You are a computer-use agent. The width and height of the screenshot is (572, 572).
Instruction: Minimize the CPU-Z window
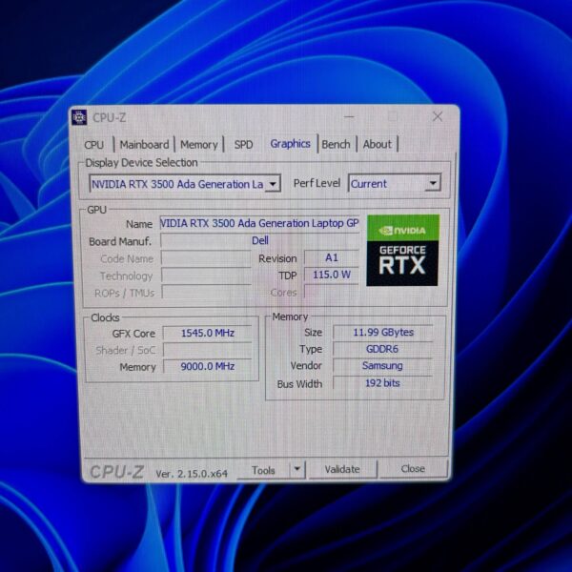[349, 116]
